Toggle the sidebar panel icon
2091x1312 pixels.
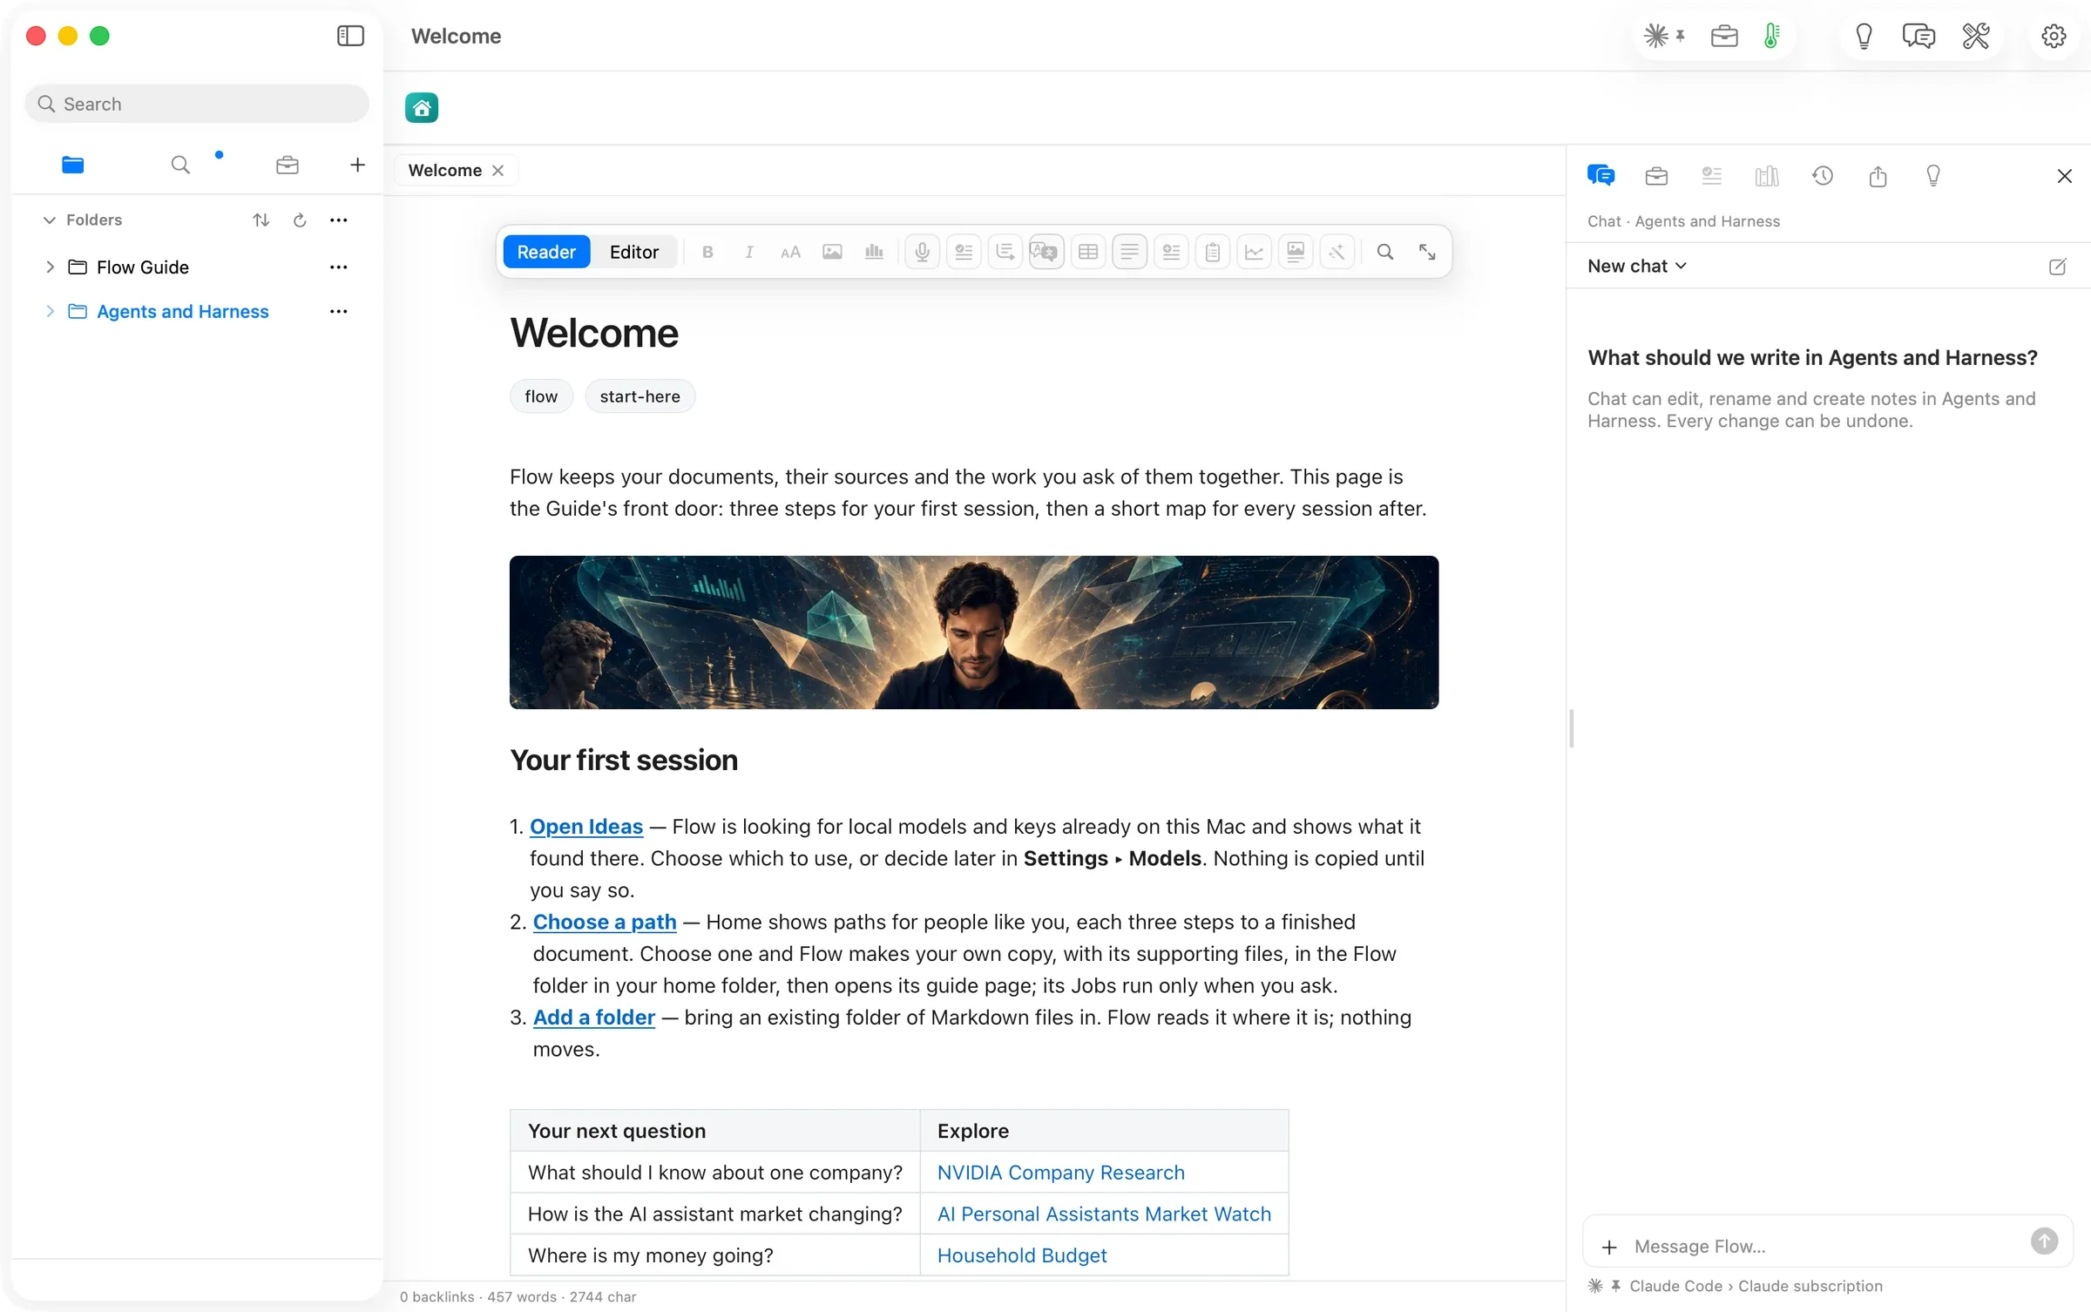[x=350, y=36]
